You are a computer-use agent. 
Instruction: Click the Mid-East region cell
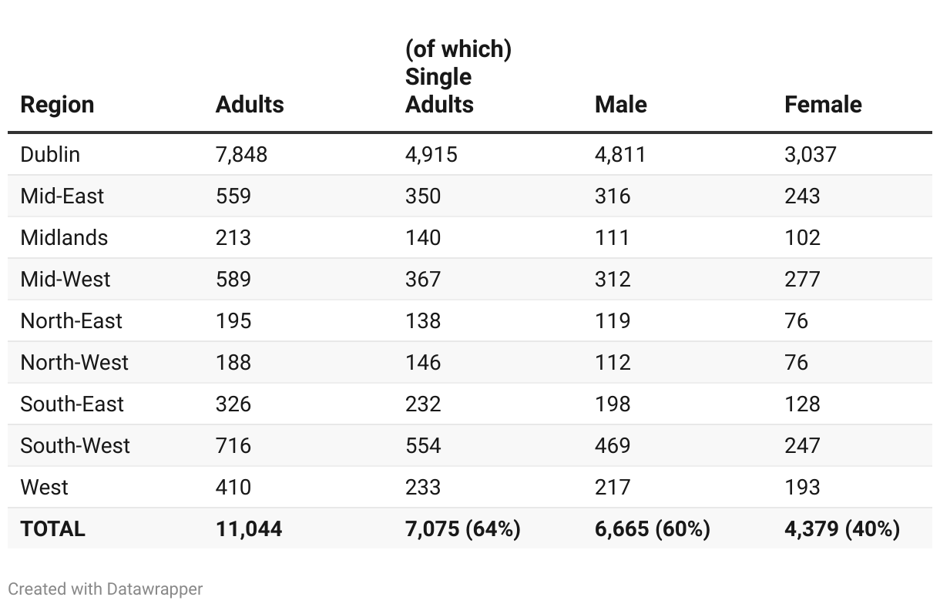tap(62, 196)
